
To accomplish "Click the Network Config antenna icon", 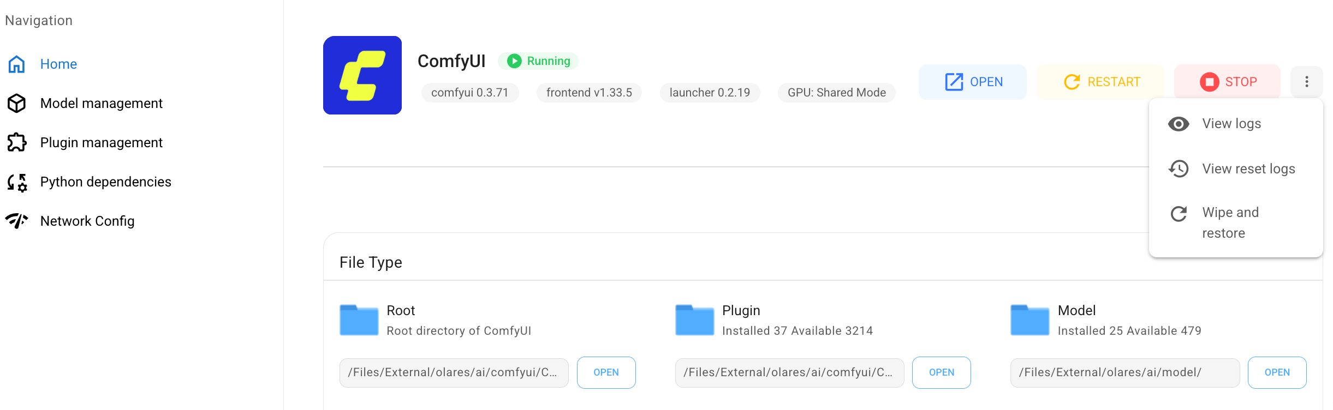I will (16, 221).
